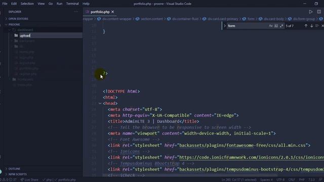Click the meta viewport line
The height and width of the screenshot is (182, 324).
191,133
